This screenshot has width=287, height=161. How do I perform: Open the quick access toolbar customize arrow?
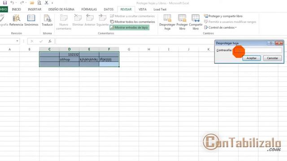[x=52, y=3]
